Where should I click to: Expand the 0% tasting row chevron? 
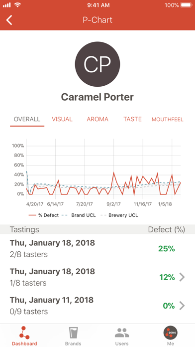(182, 306)
